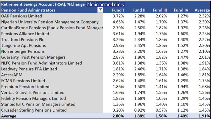Click the Nairametrics logo
211x119 pixels.
[104, 4]
